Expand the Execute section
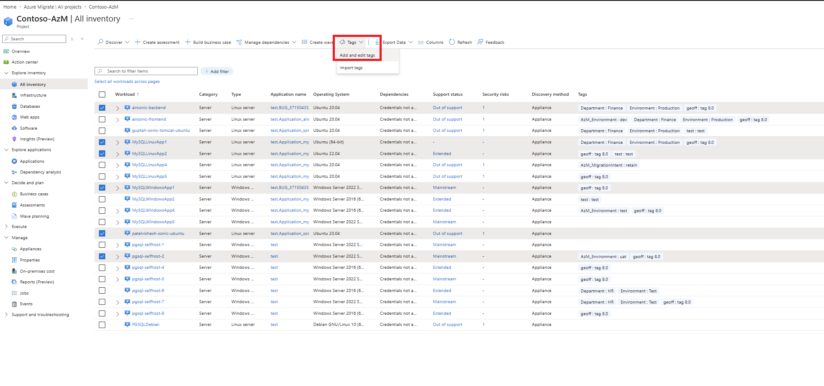 point(6,227)
